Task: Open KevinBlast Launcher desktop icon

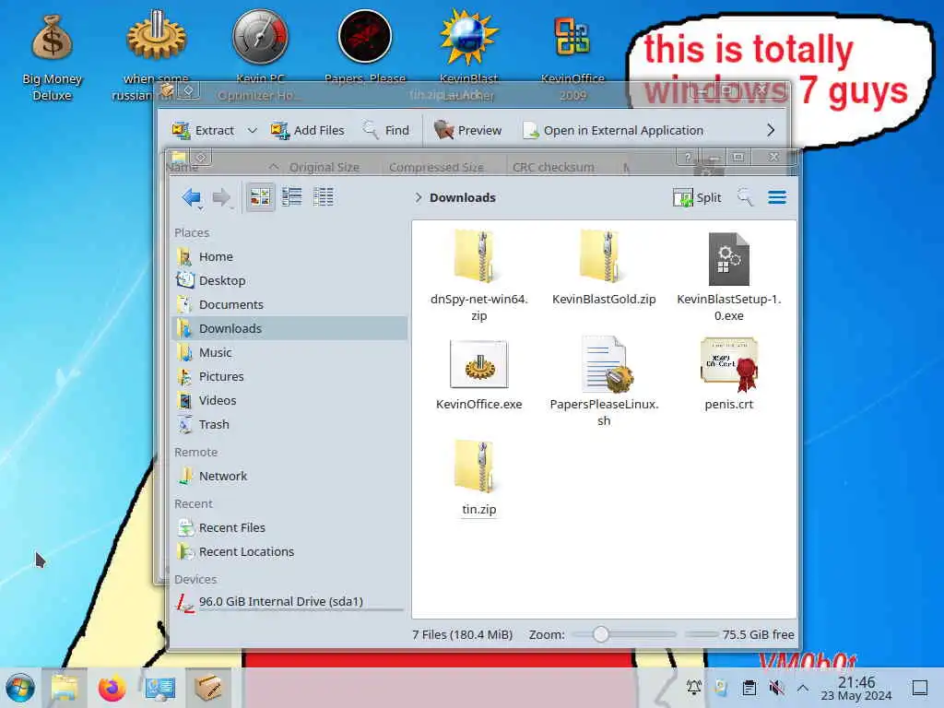Action: tap(468, 54)
